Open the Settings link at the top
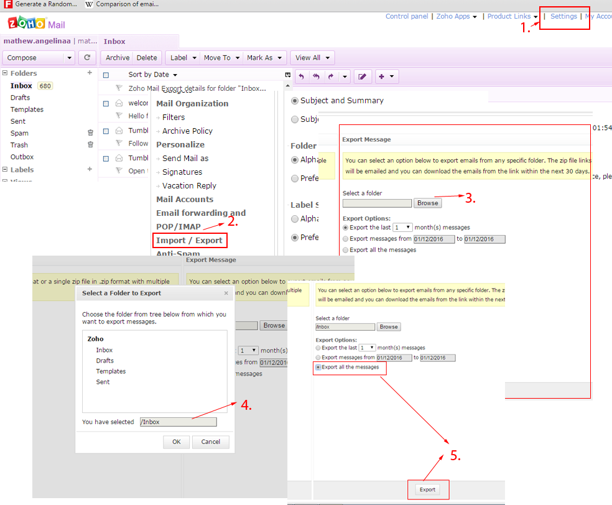The height and width of the screenshot is (505, 612). (563, 16)
